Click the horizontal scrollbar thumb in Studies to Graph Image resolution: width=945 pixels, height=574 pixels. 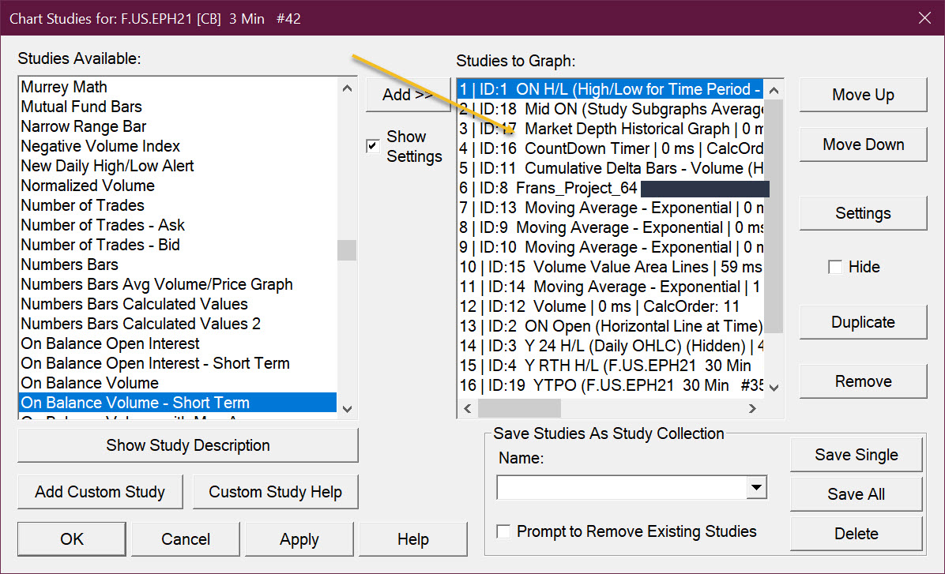[519, 408]
